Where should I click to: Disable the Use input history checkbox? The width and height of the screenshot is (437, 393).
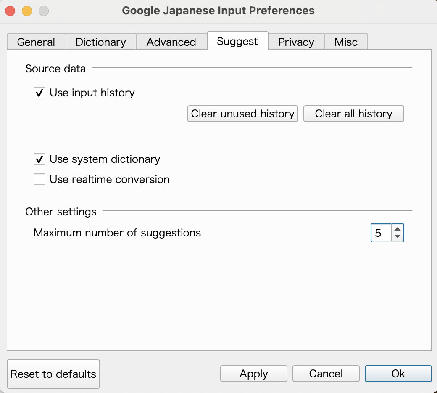coord(39,93)
